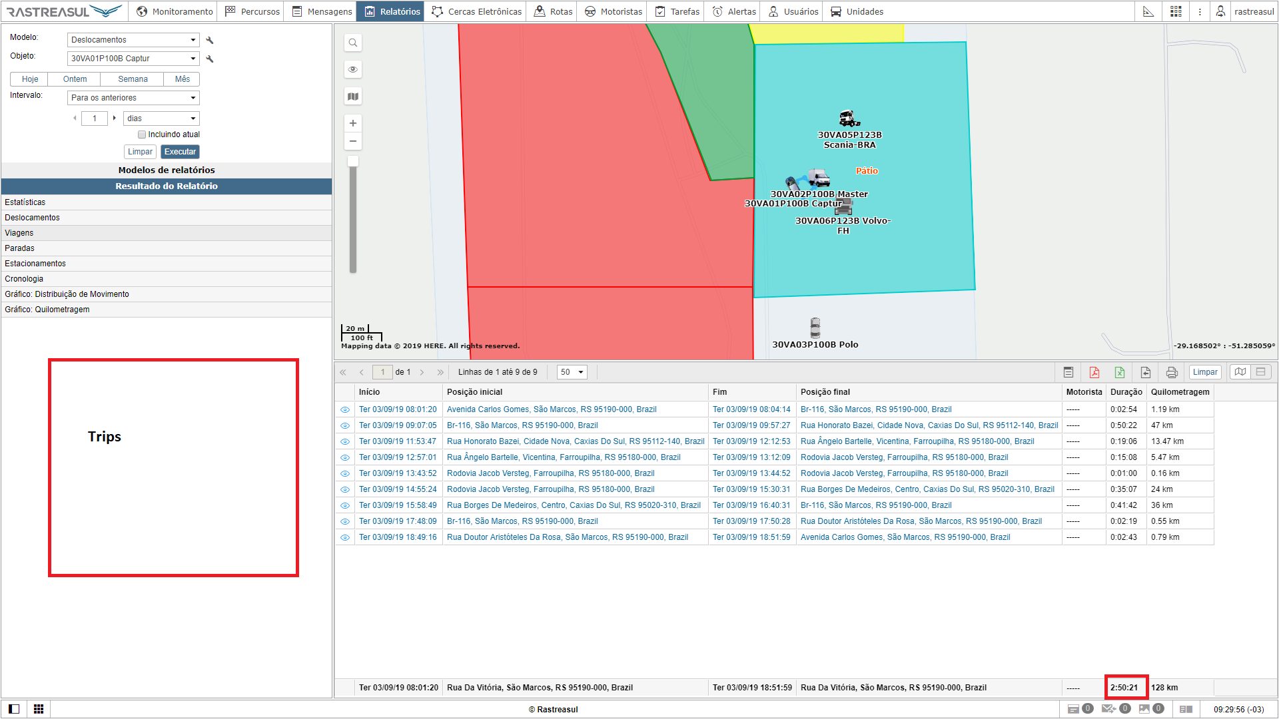
Task: Enable the Incluindo atual checkbox
Action: 142,134
